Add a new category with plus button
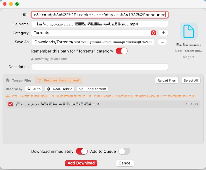This screenshot has height=170, width=206. tap(163, 33)
